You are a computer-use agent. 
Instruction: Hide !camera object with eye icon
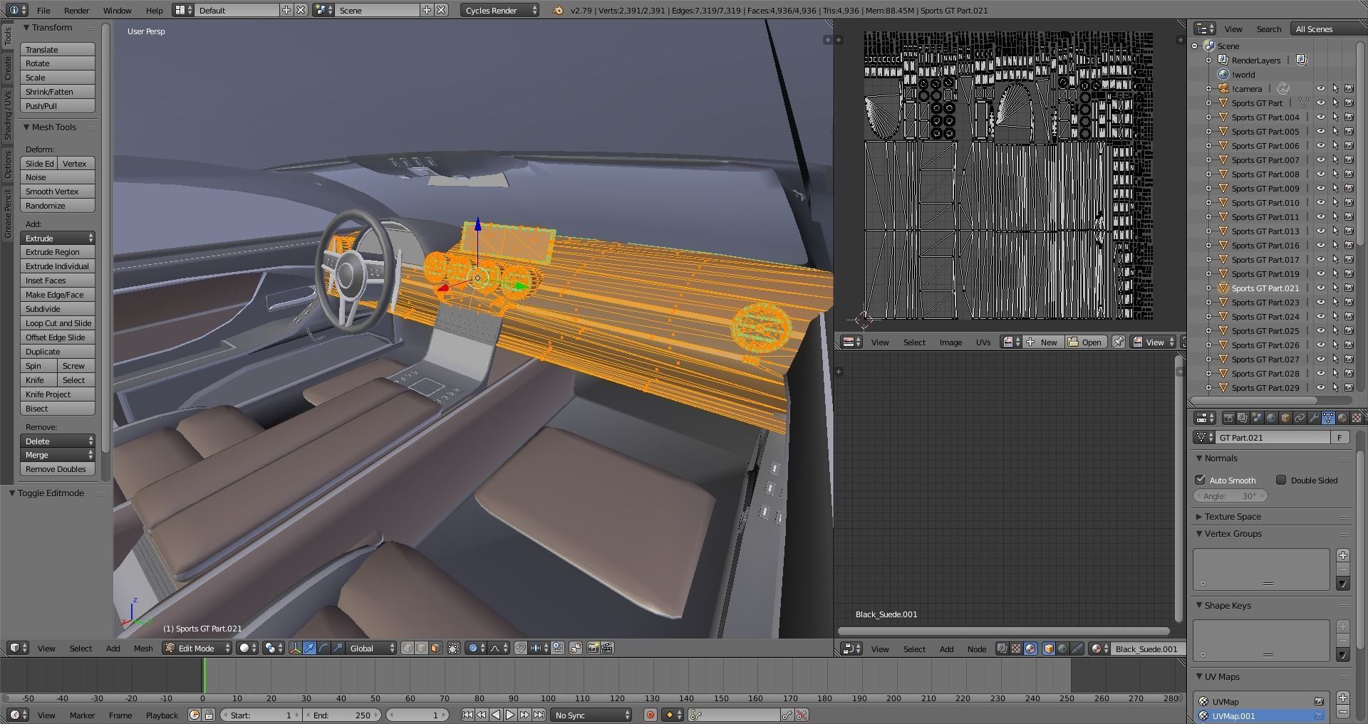(x=1320, y=89)
